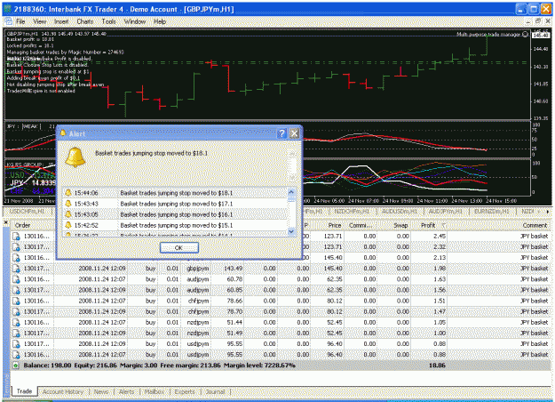The width and height of the screenshot is (555, 402).
Task: Close the Alert dialog with its X button
Action: click(x=294, y=133)
